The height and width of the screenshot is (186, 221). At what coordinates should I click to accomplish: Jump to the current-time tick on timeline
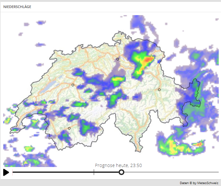pyautogui.click(x=94, y=172)
